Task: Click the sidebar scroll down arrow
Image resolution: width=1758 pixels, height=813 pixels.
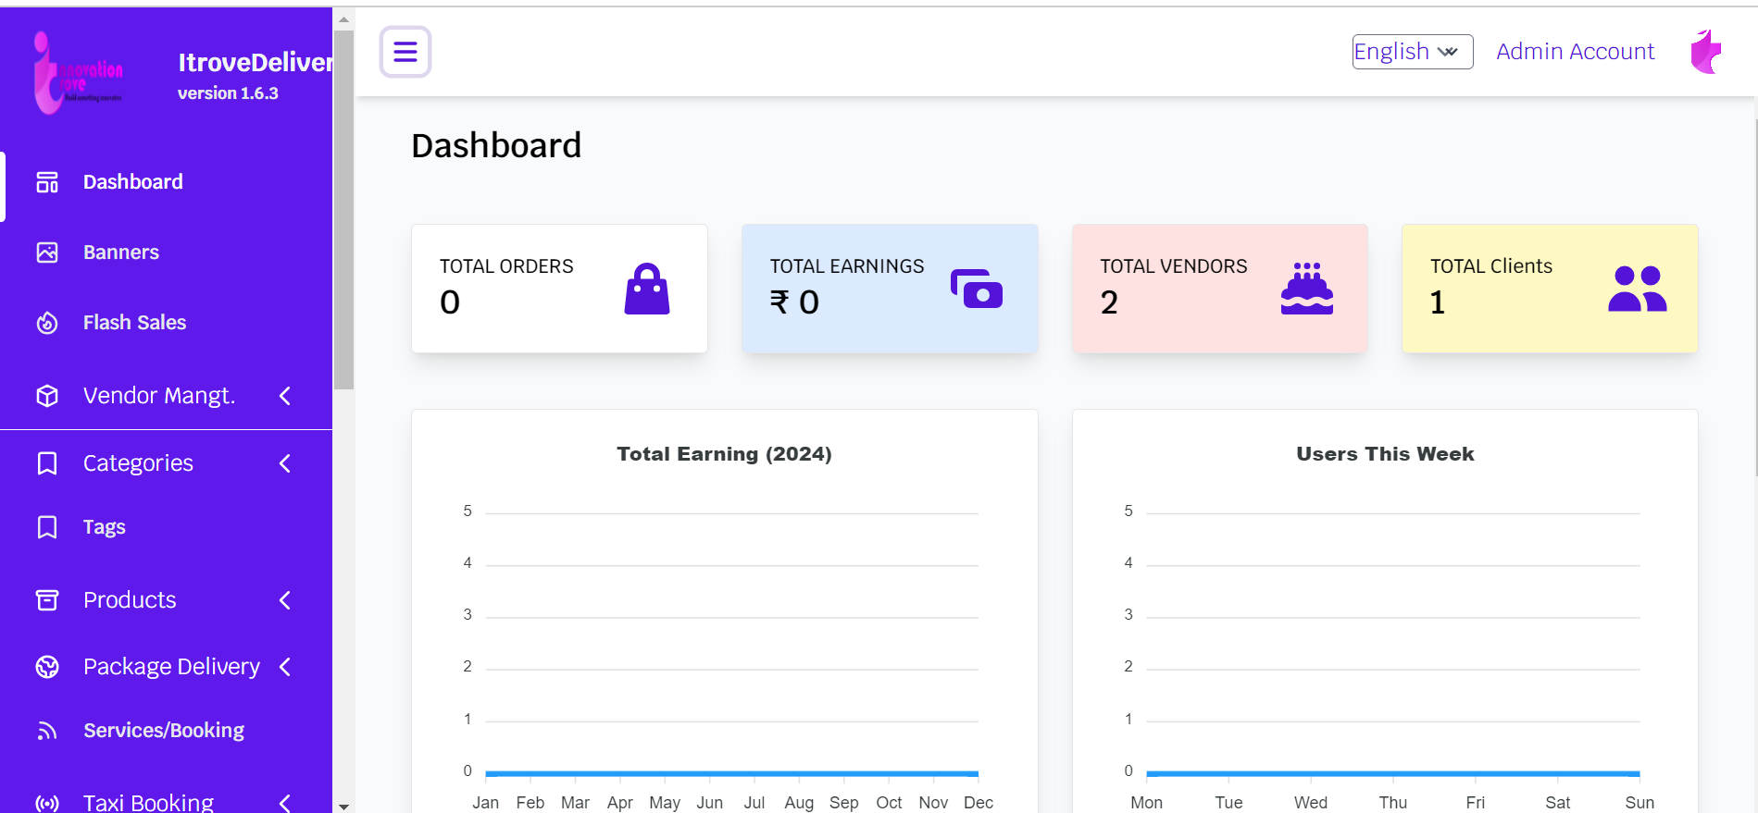Action: pyautogui.click(x=343, y=807)
